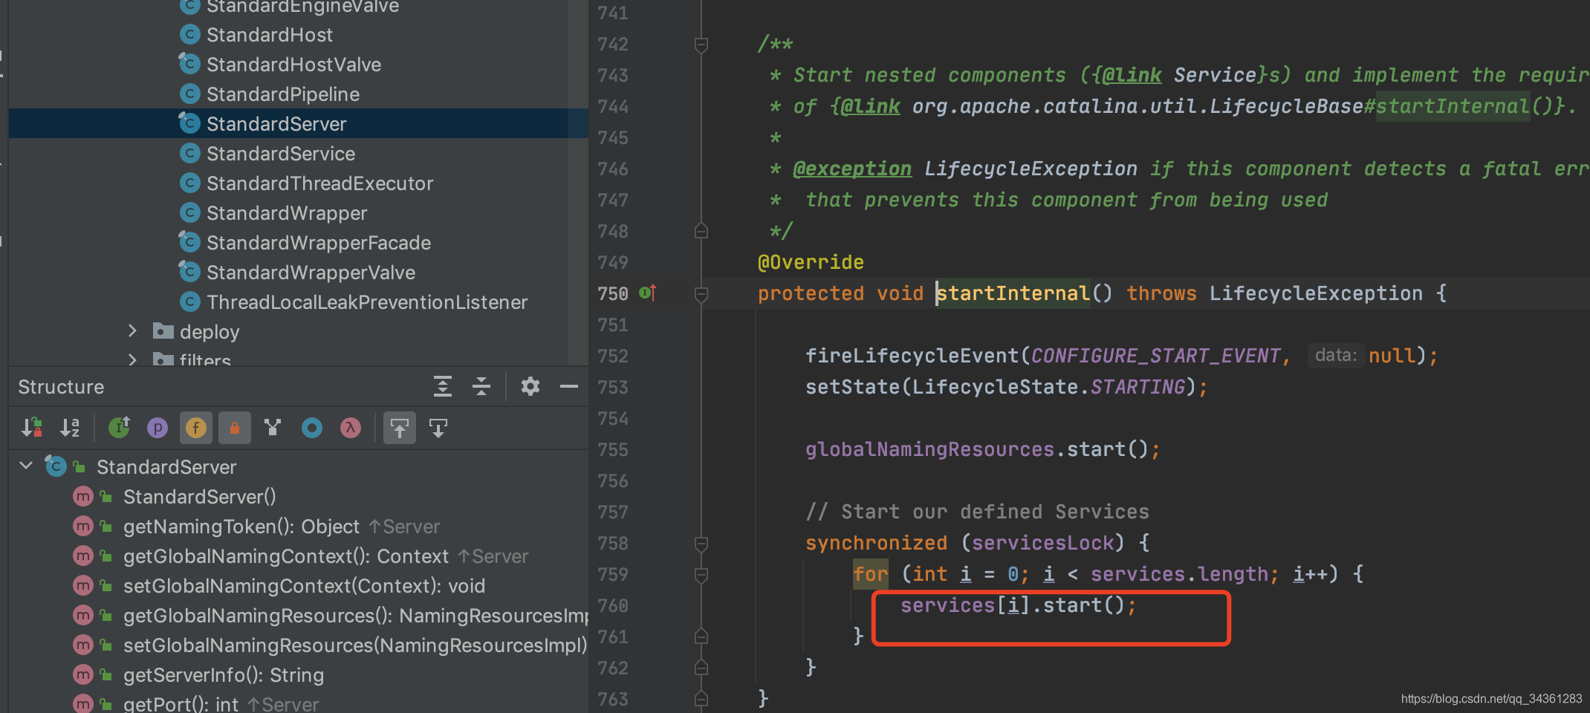The image size is (1590, 713).
Task: Click the StandardHost class icon
Action: pyautogui.click(x=190, y=34)
